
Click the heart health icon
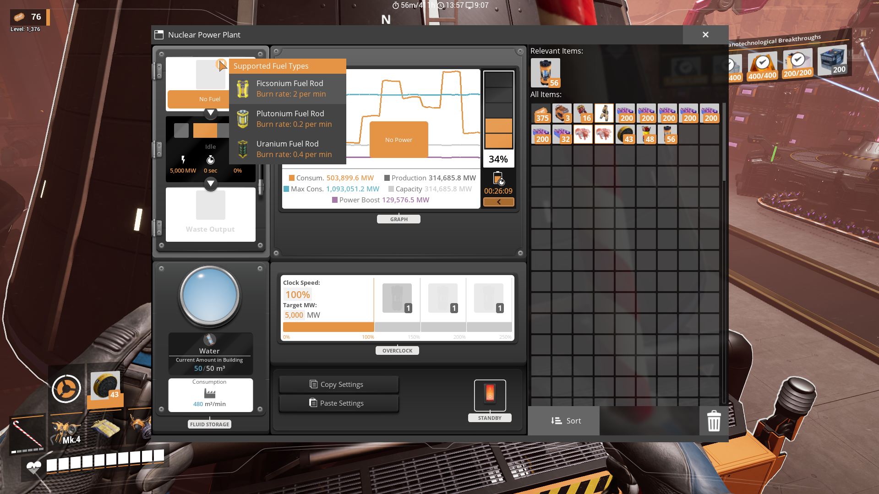[x=33, y=467]
